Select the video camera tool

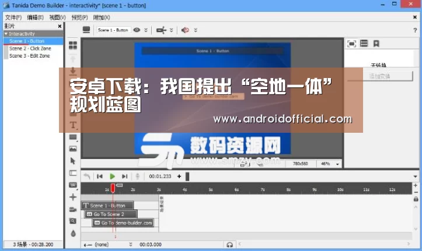pos(73,210)
